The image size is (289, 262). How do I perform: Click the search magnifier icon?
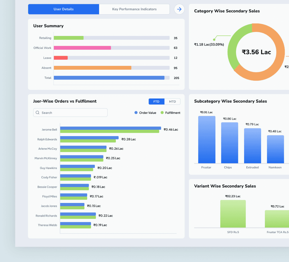[x=38, y=113]
